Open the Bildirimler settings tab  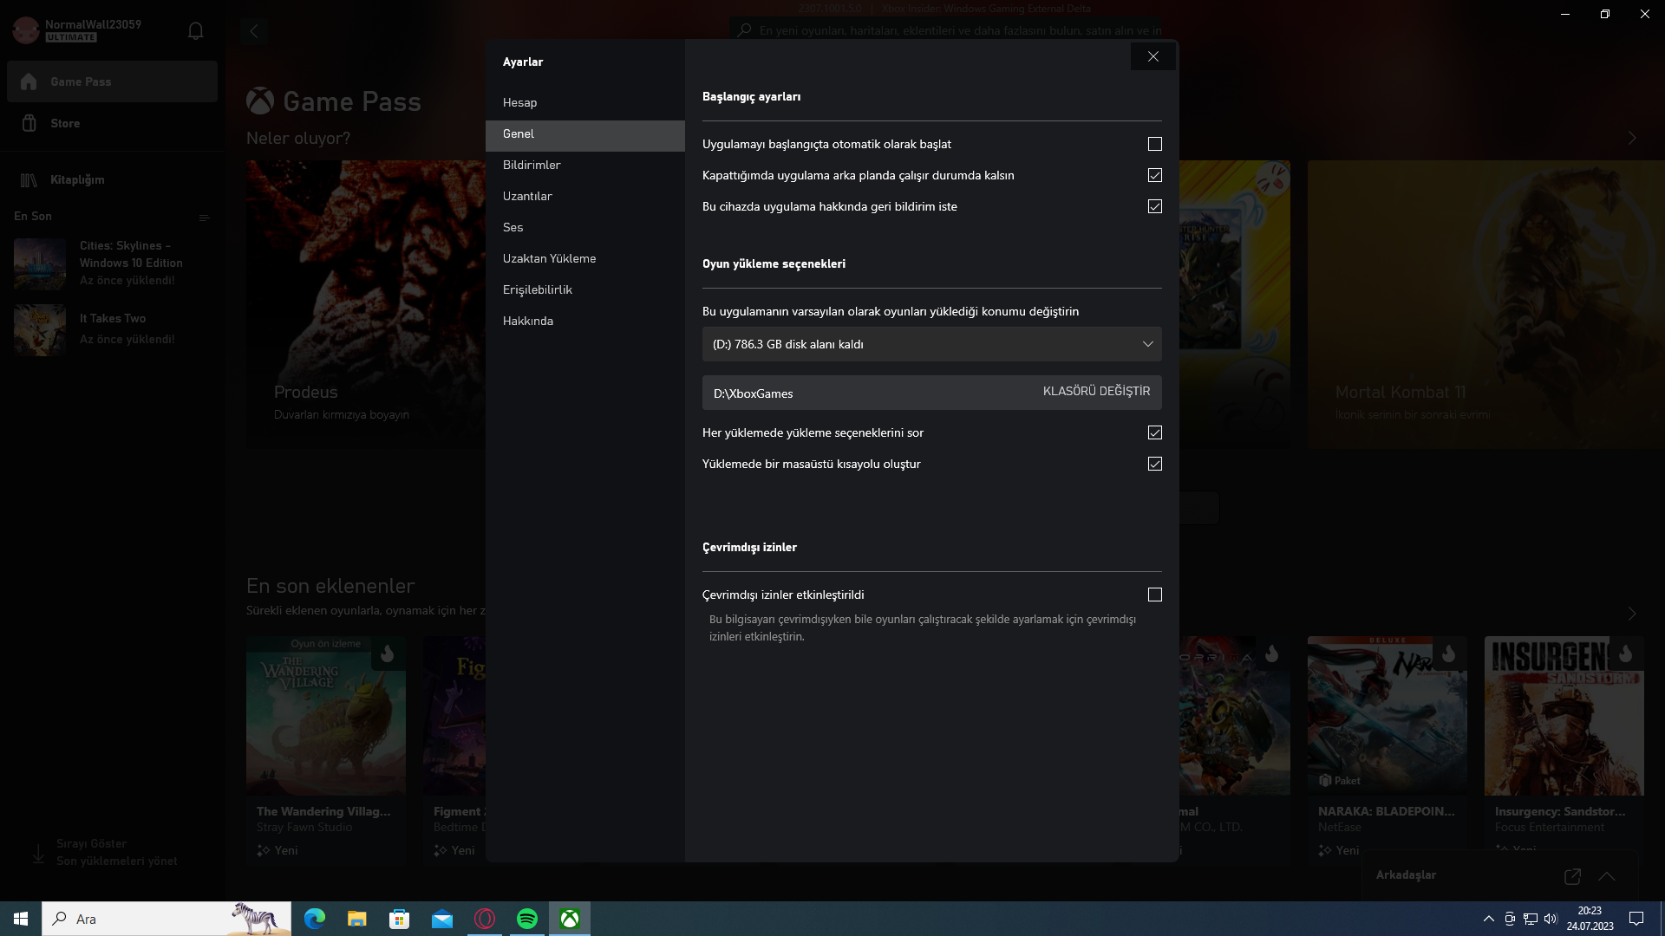point(532,165)
